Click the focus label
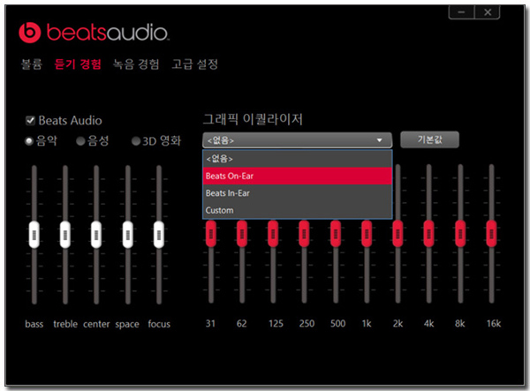Viewport: 530px width, 391px height. [x=159, y=324]
